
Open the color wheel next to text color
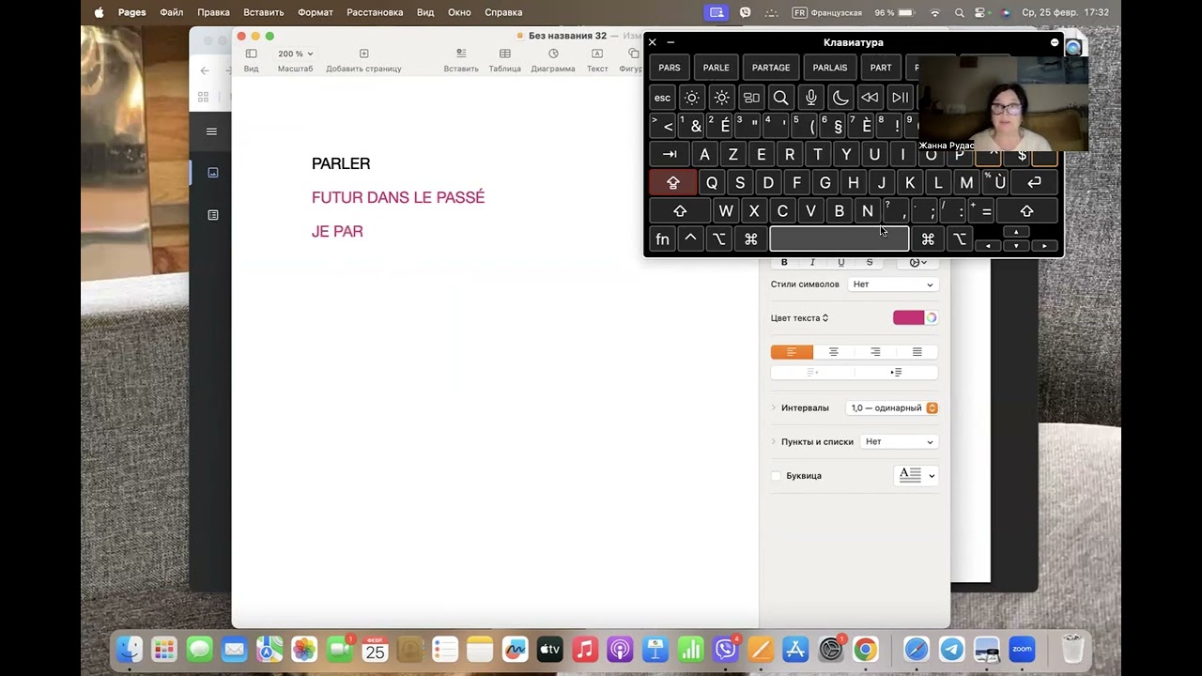coord(932,317)
